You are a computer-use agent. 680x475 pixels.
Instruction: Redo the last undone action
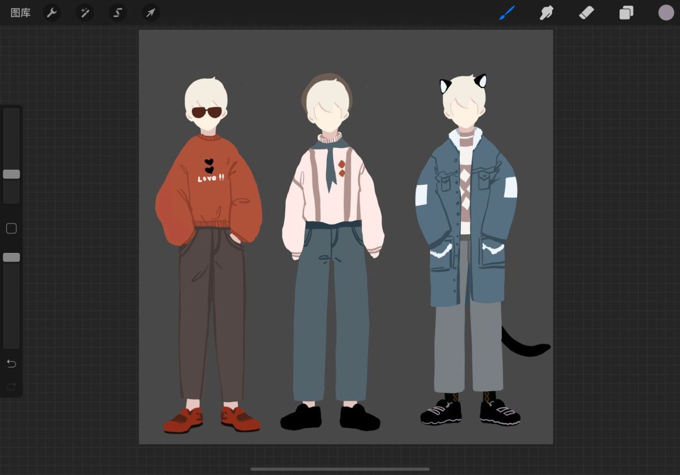(11, 386)
